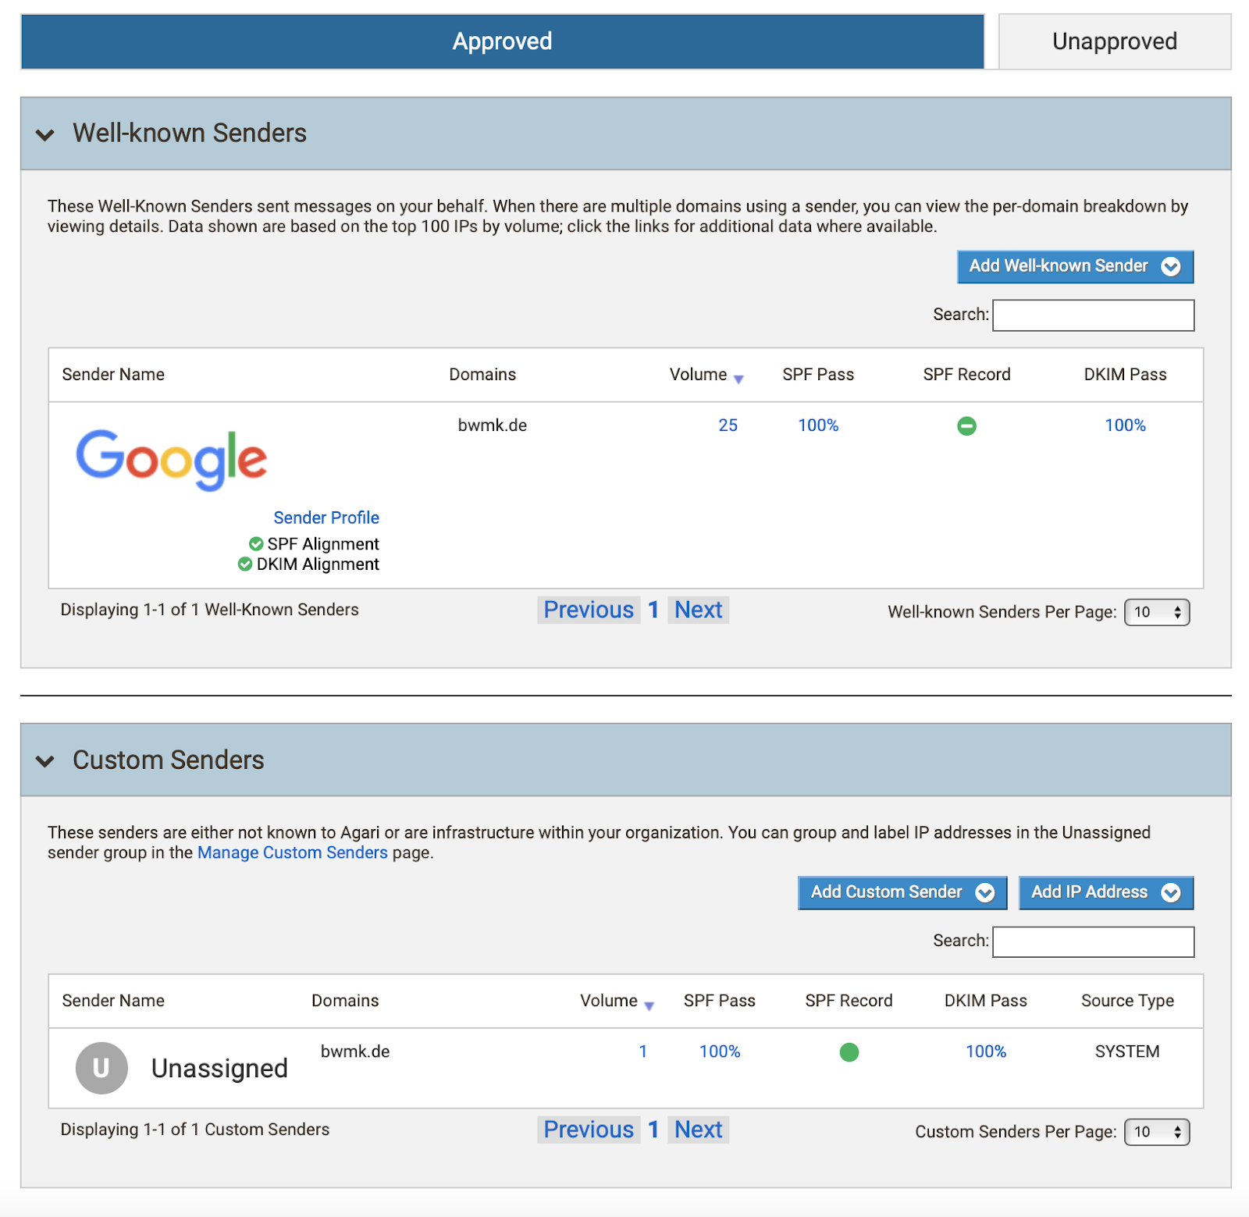The width and height of the screenshot is (1249, 1217).
Task: Collapse the Custom Senders section
Action: [x=45, y=761]
